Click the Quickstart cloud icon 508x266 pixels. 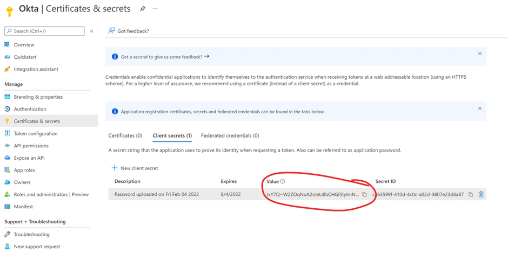click(x=7, y=57)
